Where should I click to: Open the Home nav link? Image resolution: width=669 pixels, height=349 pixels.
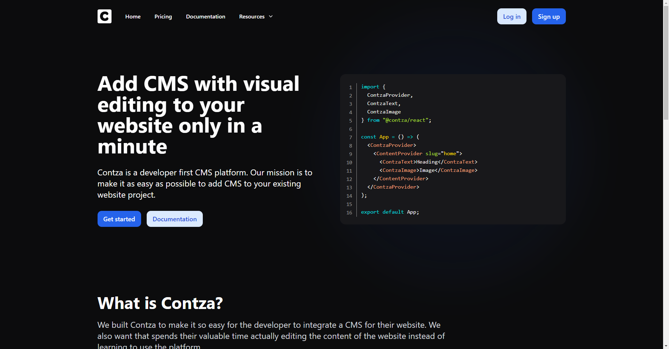[133, 16]
